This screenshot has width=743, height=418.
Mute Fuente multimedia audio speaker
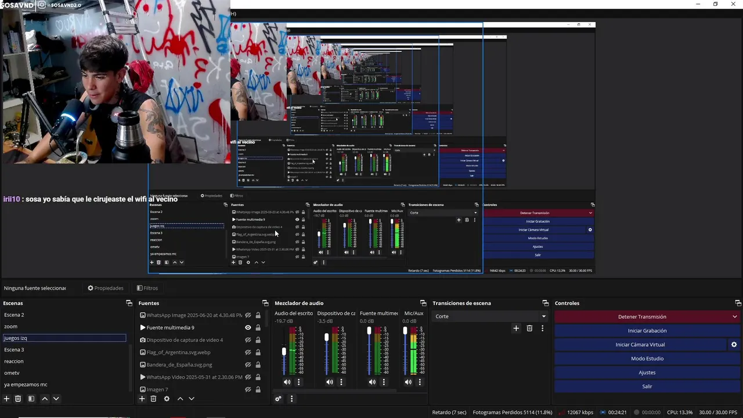[x=371, y=382]
